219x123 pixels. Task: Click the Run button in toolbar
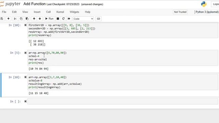(x=49, y=19)
